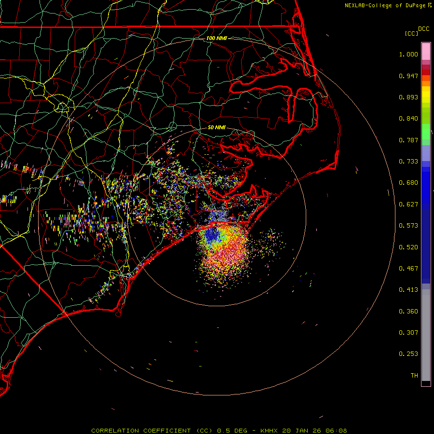
Task: Click the Correlation Coefficient product caption
Action: pos(219,431)
